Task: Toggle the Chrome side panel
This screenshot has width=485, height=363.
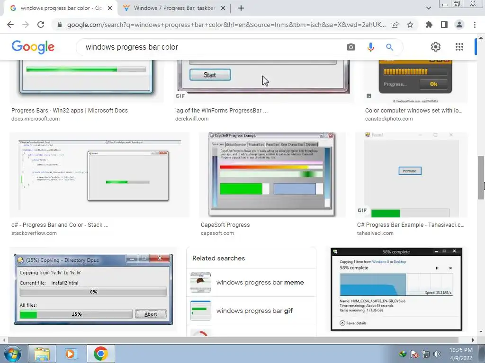Action: click(444, 25)
